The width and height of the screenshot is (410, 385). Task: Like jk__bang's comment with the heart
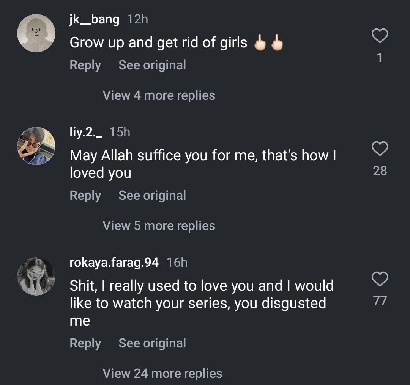tap(380, 36)
